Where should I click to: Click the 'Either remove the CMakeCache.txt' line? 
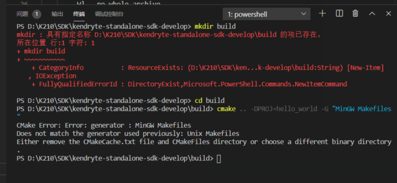[x=204, y=142]
